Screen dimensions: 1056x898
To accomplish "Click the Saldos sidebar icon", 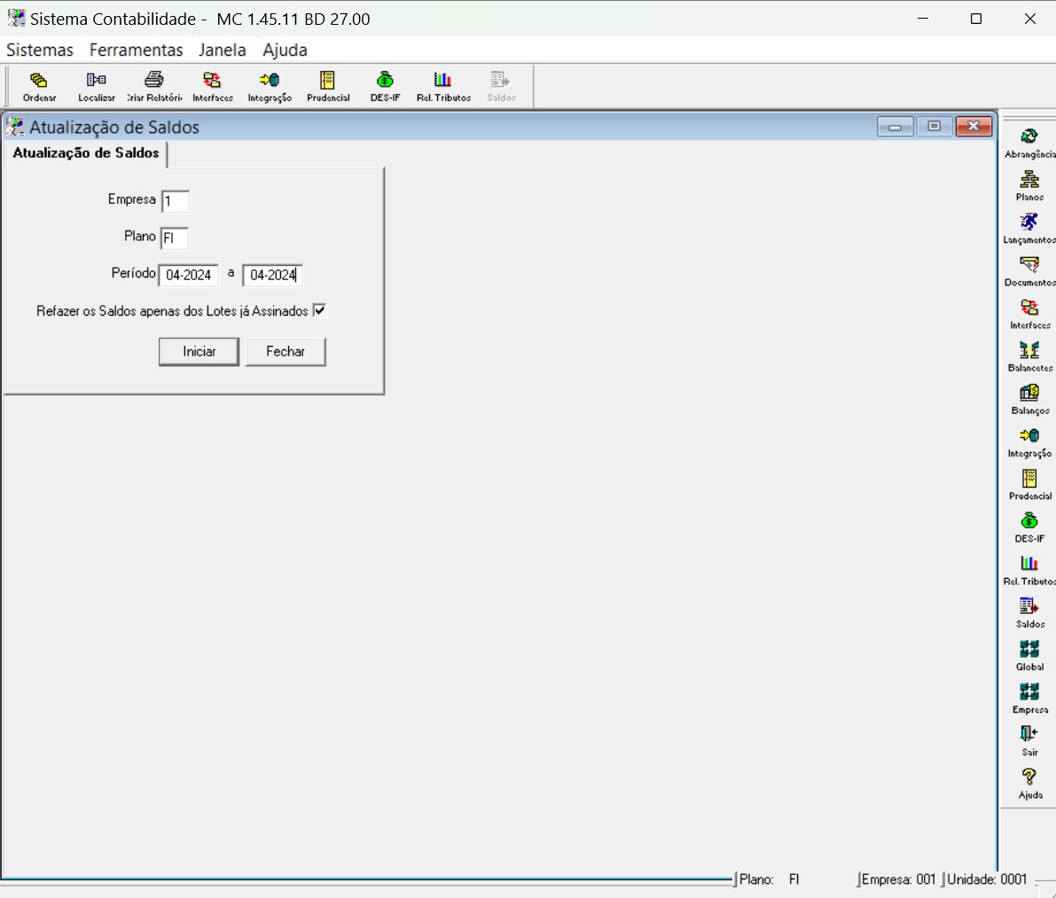I will pyautogui.click(x=1029, y=613).
